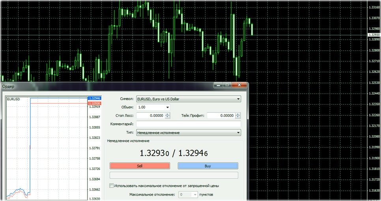Click the blue 1.32946 ask price label
Viewport: 381px width, 201px height.
(x=95, y=98)
